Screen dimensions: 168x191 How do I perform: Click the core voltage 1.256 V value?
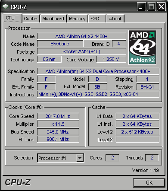111,59
